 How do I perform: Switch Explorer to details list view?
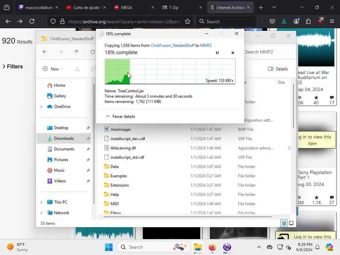tap(284, 223)
